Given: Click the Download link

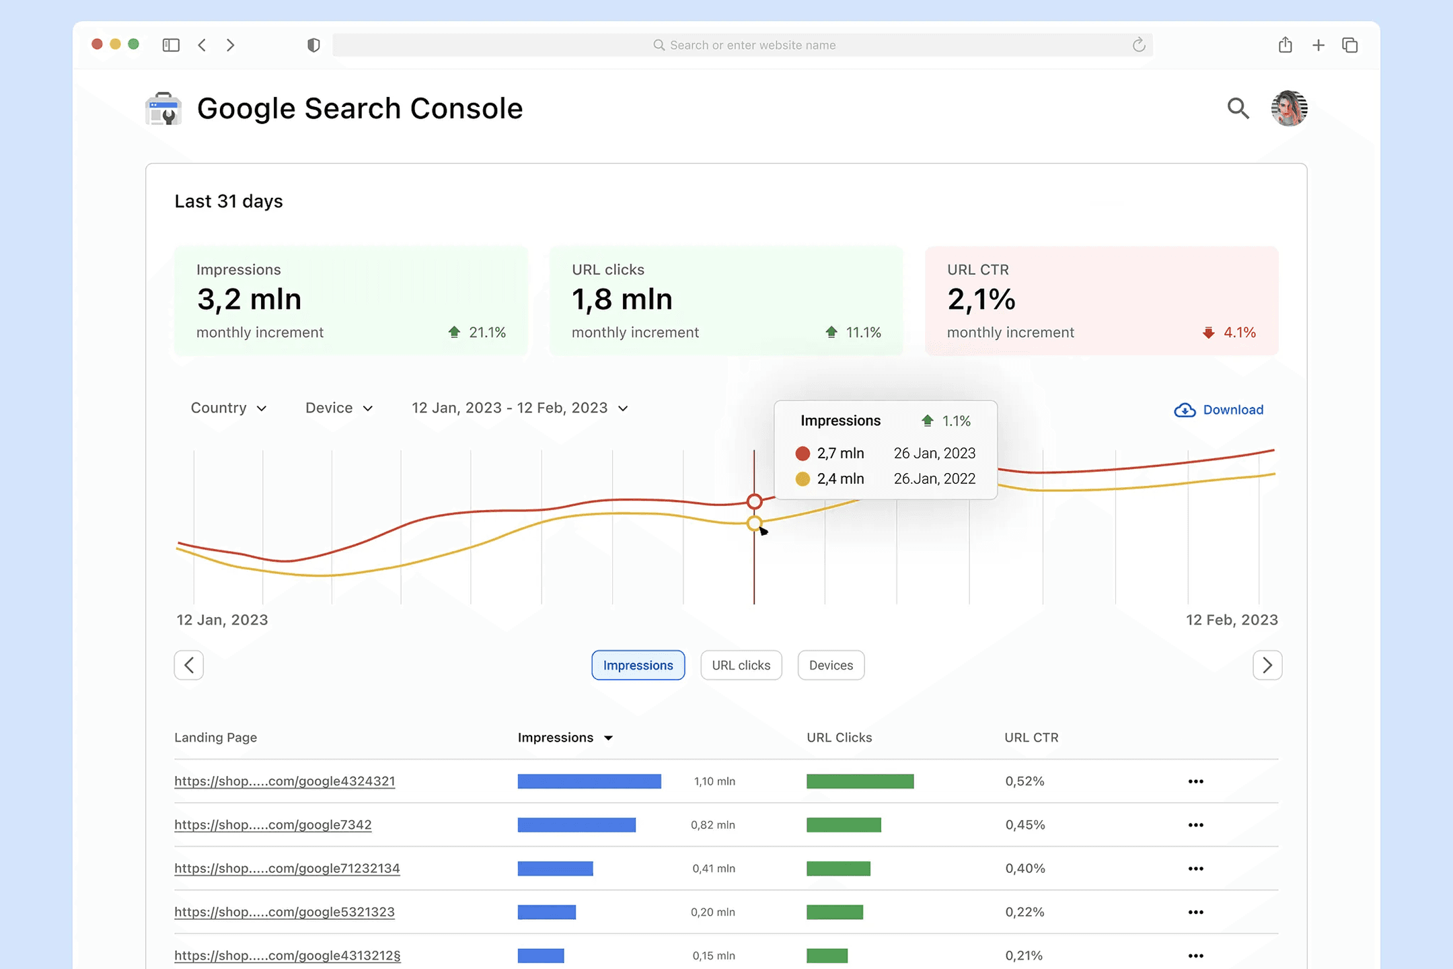Looking at the screenshot, I should [x=1232, y=410].
